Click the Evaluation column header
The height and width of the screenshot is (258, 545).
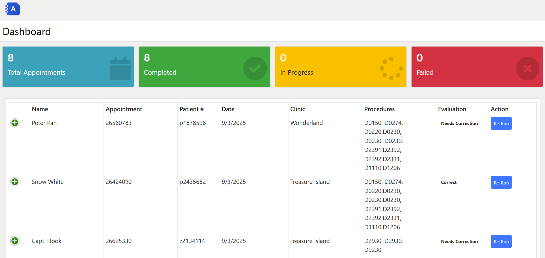452,109
